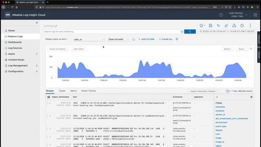Click the swap arrows compare icon
261x147 pixels.
(x=218, y=26)
